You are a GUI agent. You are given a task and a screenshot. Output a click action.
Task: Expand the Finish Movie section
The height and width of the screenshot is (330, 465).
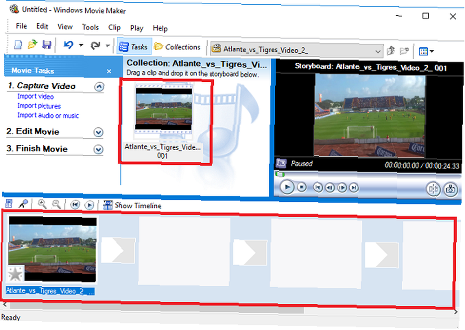pyautogui.click(x=98, y=150)
